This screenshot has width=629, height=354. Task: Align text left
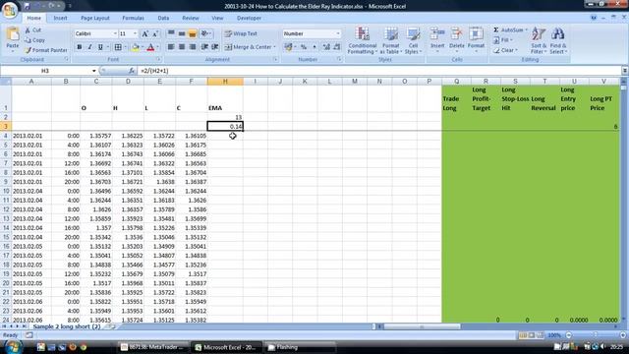(171, 47)
